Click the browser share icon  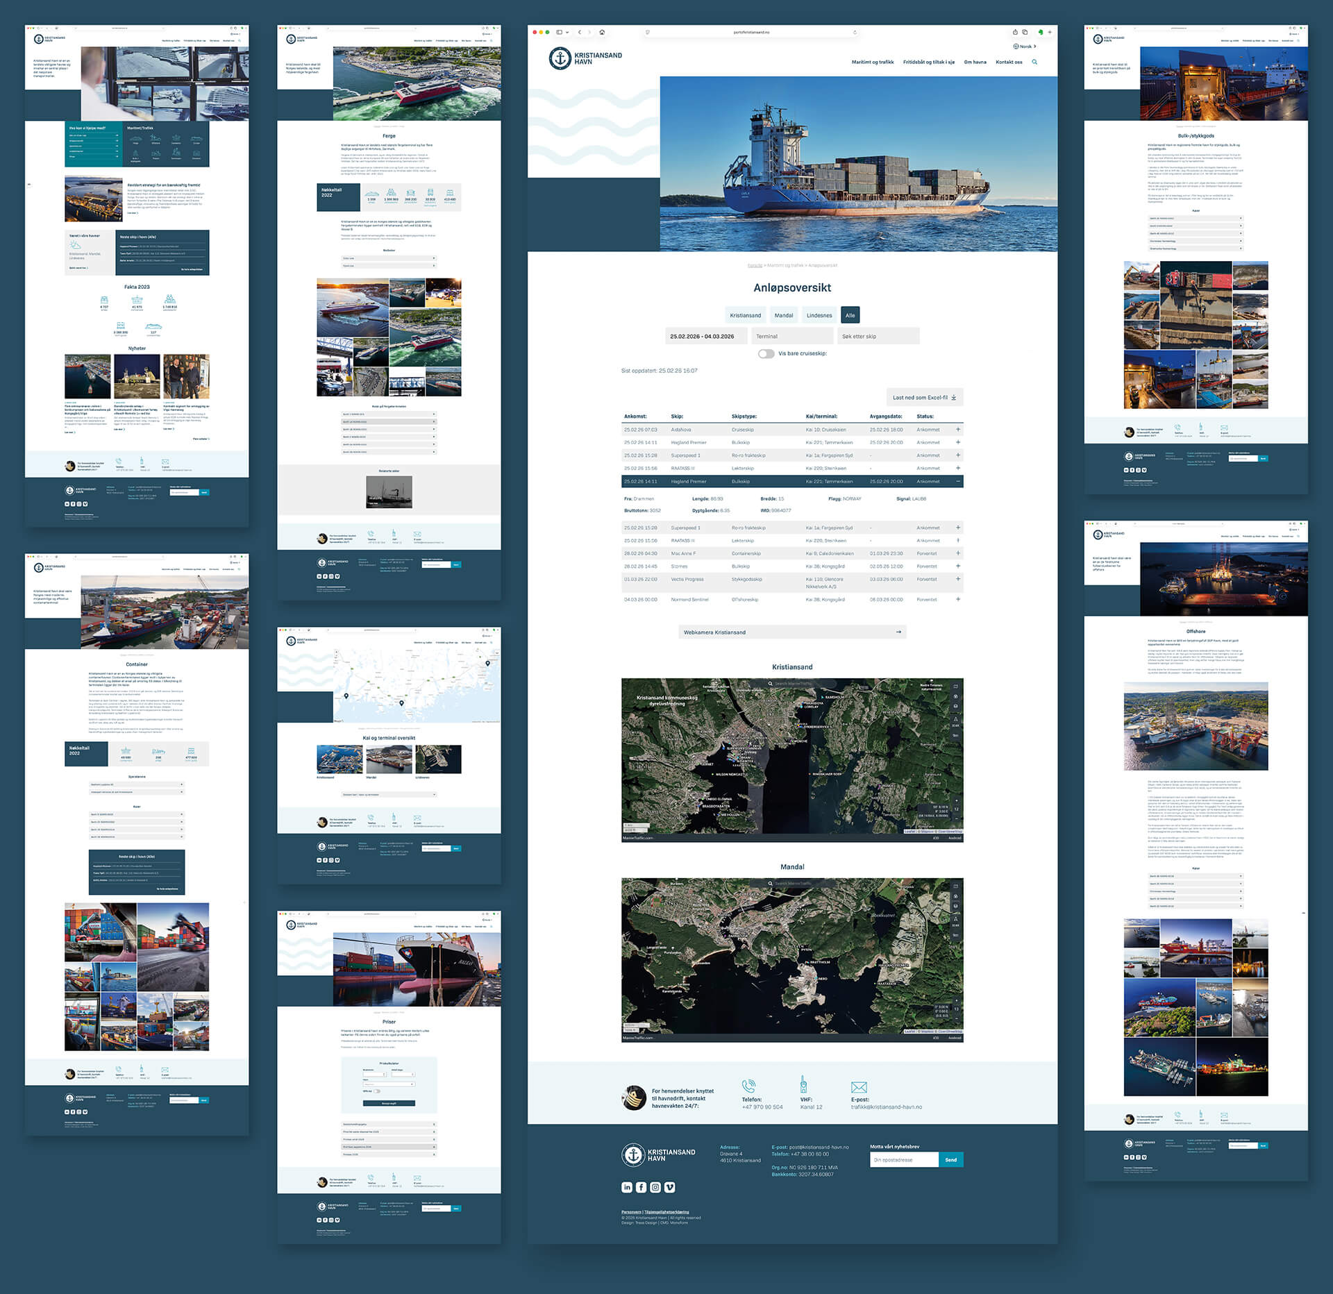point(1015,33)
